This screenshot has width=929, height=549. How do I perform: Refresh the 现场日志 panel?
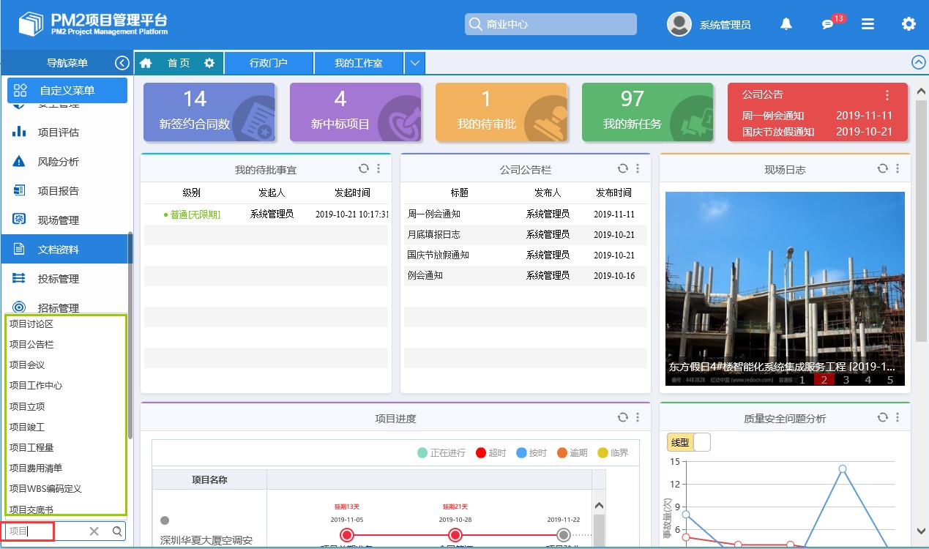tap(883, 168)
